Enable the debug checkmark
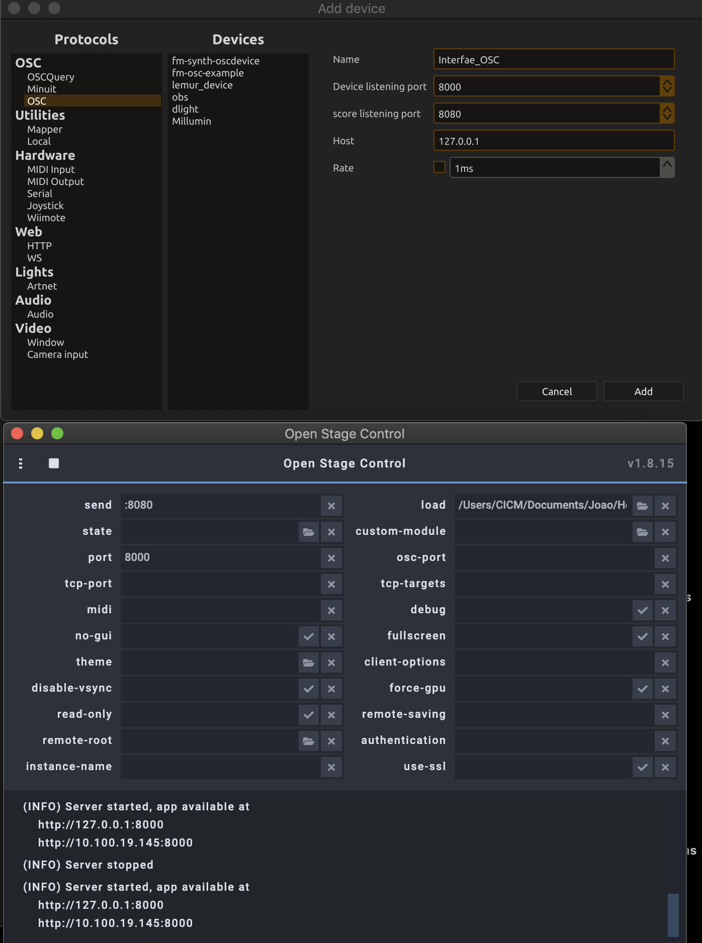Screen dimensions: 702x943 [x=643, y=610]
